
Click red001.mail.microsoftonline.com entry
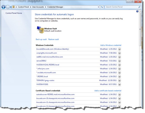(50, 57)
